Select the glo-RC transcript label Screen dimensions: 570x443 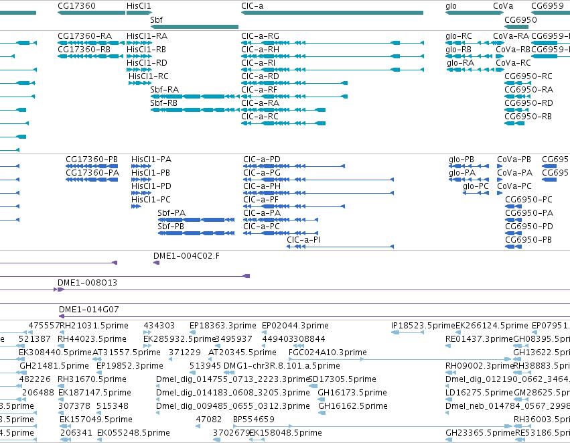click(459, 36)
